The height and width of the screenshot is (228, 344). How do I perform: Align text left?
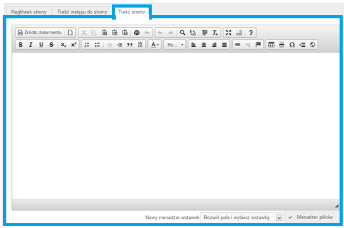193,45
